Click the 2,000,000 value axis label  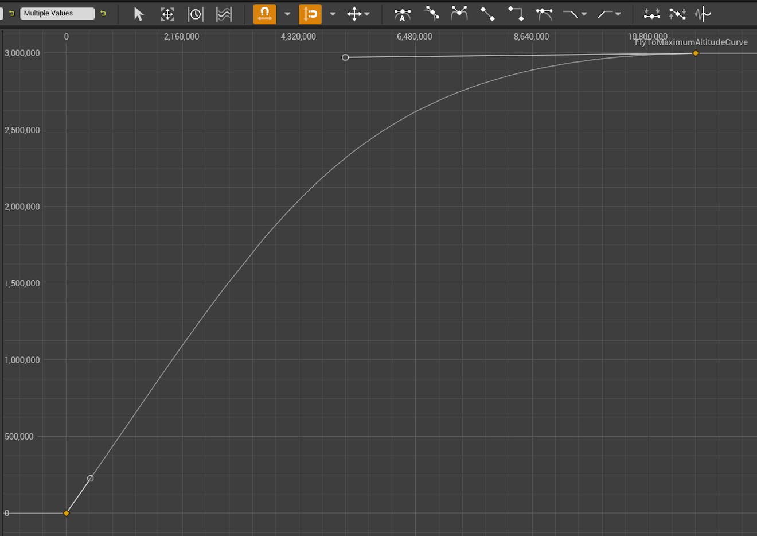click(x=22, y=207)
